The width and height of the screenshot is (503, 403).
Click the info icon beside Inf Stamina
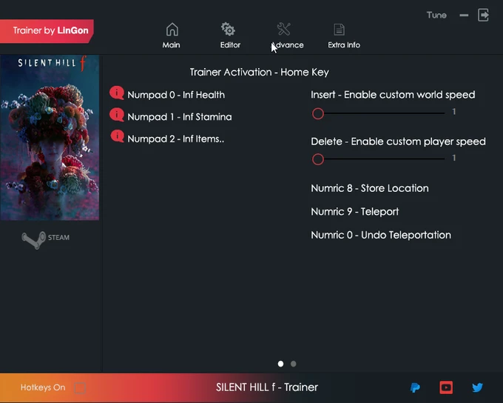(117, 115)
